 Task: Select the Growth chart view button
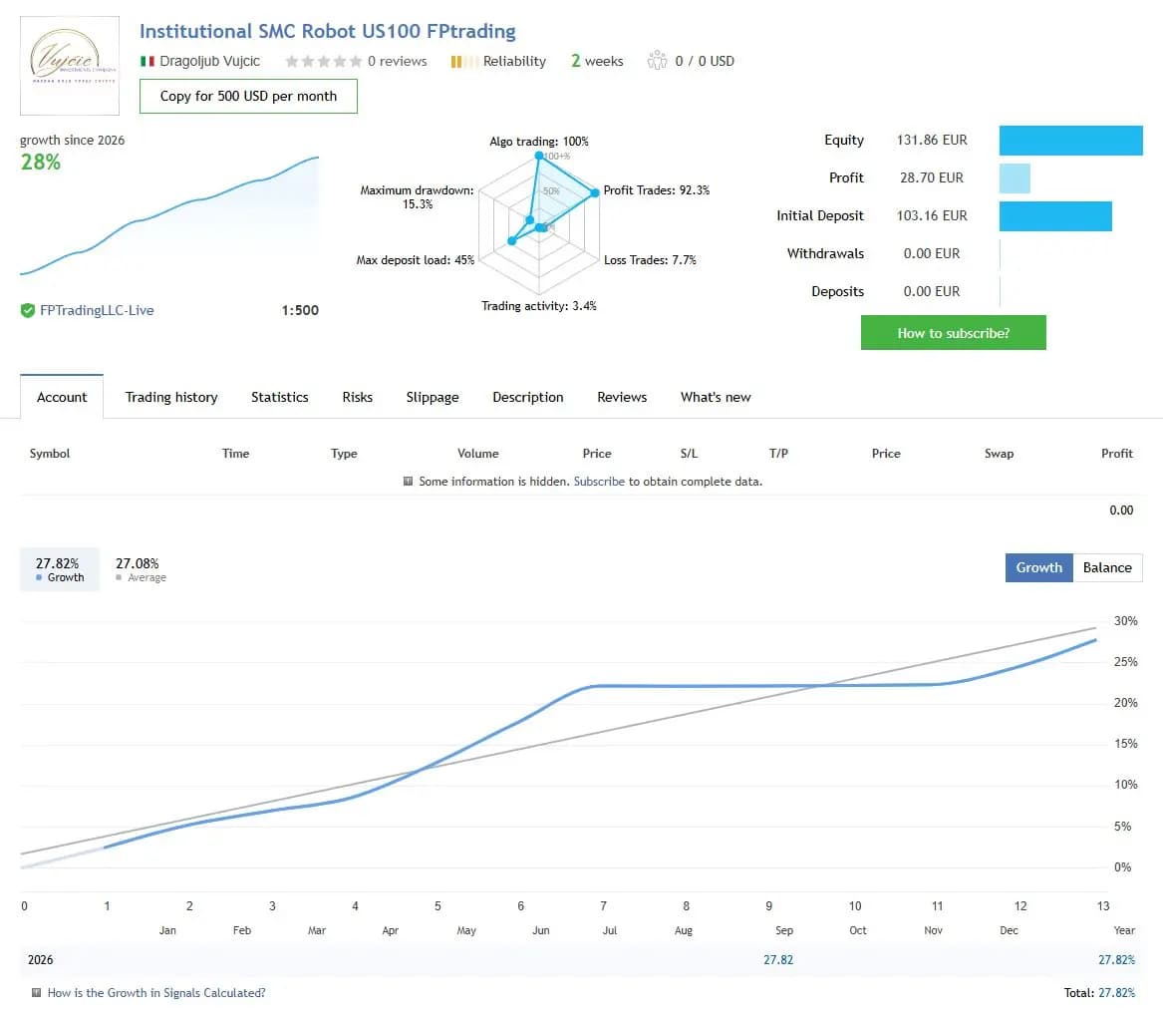[x=1039, y=567]
